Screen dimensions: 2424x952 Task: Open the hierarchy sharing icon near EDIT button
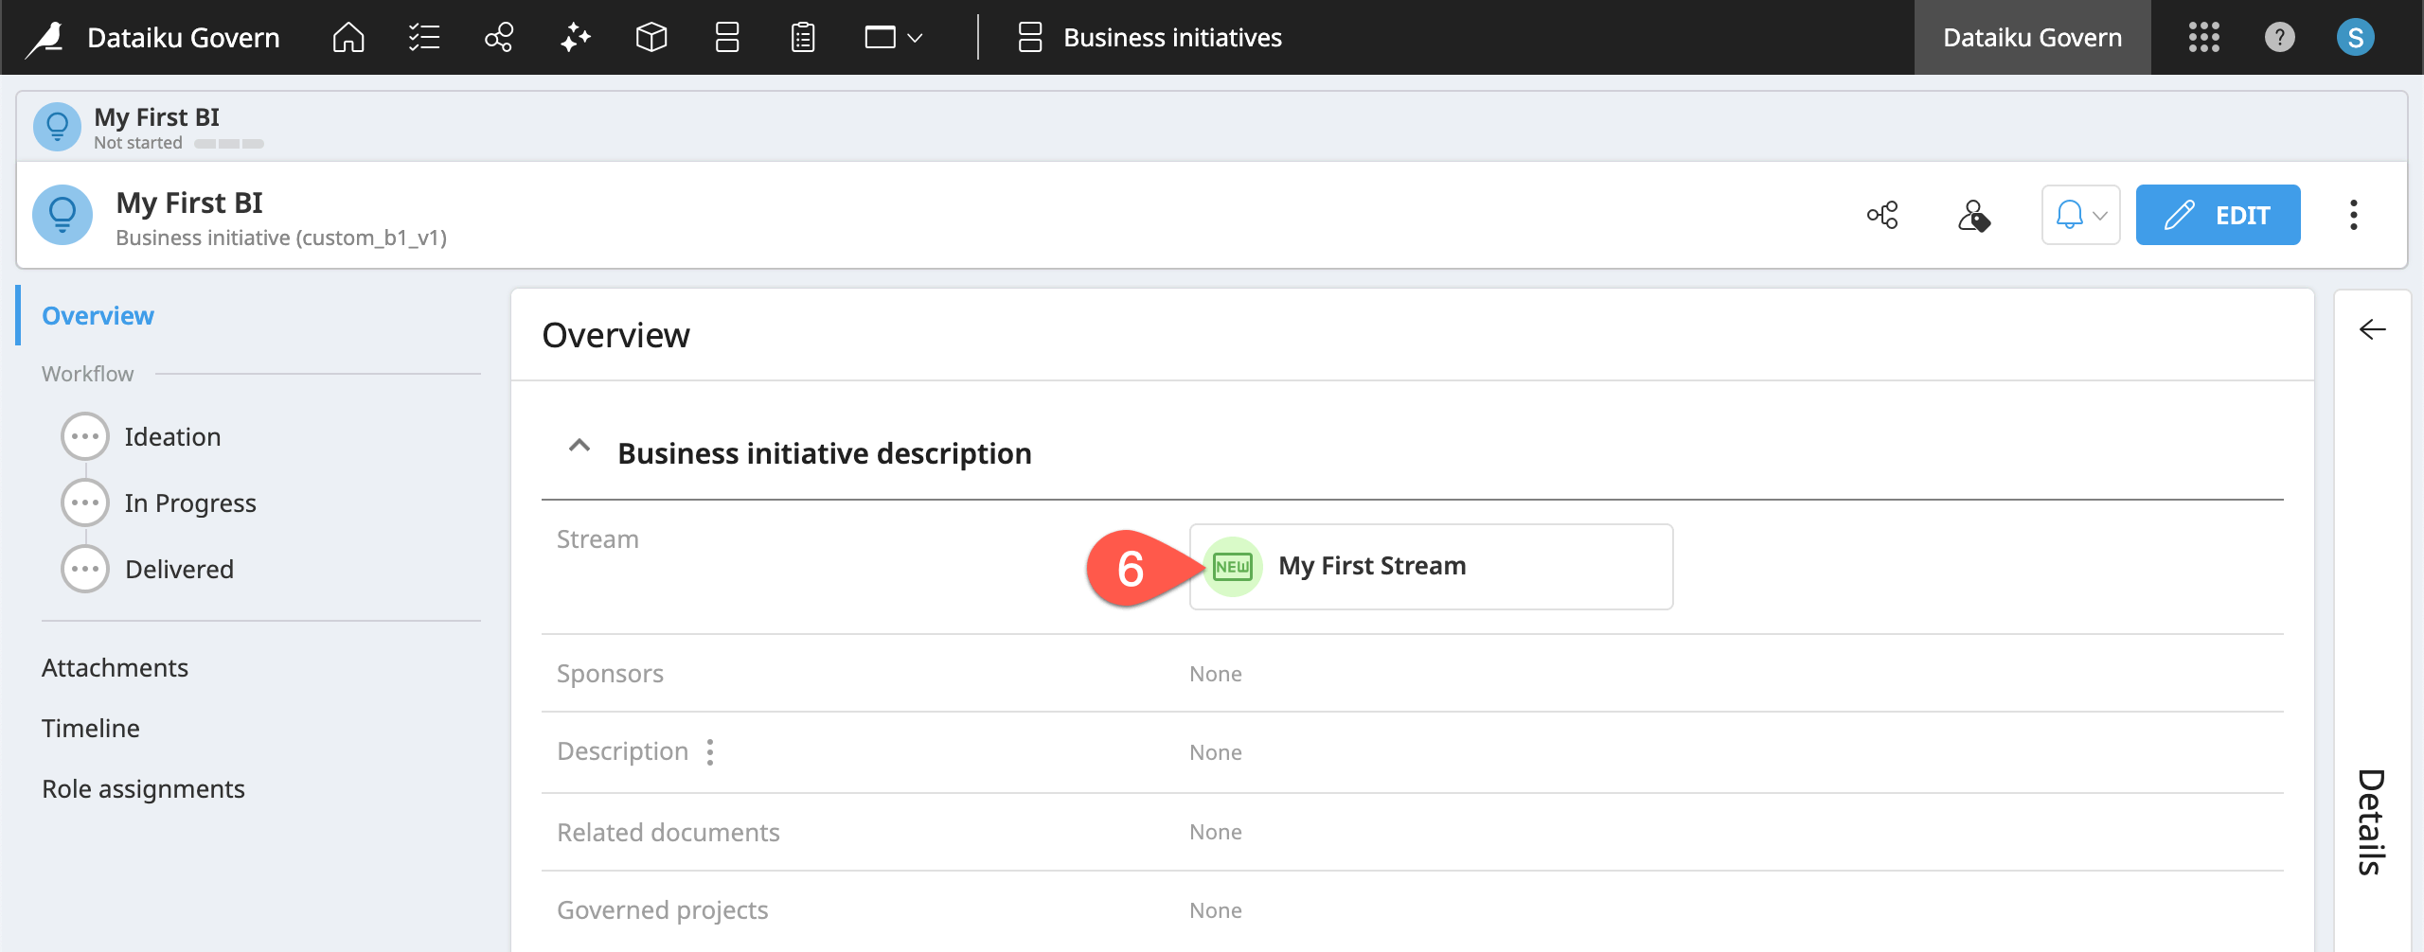(1881, 215)
